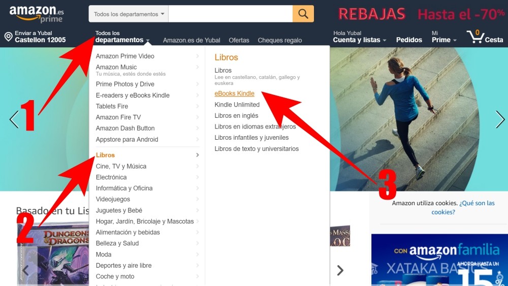Select Deportes y aire libre entry
Screen dimensions: 508x286
click(x=123, y=266)
